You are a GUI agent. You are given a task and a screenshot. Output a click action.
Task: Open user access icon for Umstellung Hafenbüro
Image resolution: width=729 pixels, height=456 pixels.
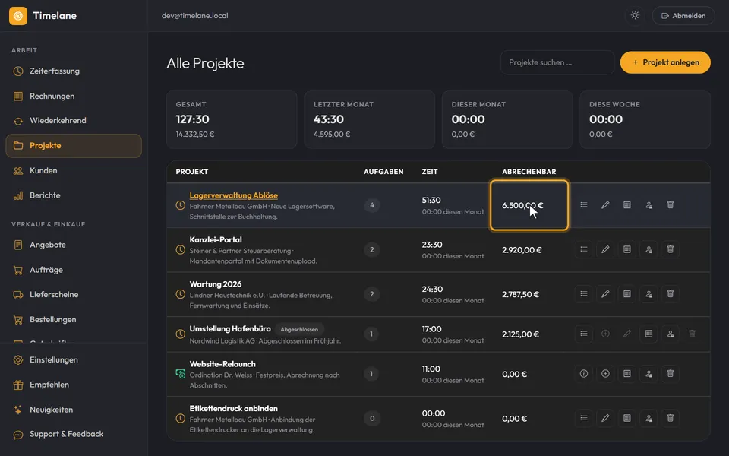[x=670, y=334]
